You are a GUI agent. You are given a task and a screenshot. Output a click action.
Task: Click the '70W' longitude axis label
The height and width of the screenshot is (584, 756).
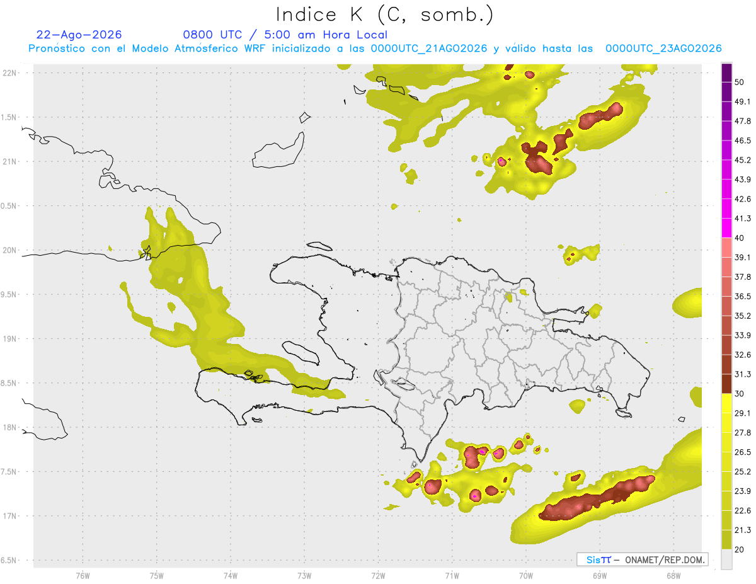pyautogui.click(x=525, y=575)
